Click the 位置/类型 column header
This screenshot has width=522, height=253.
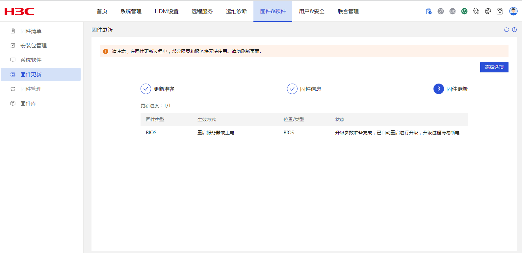point(294,119)
